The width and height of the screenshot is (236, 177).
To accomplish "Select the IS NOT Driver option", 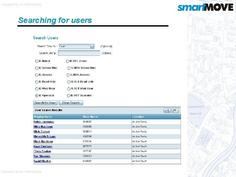I will click(x=68, y=61).
